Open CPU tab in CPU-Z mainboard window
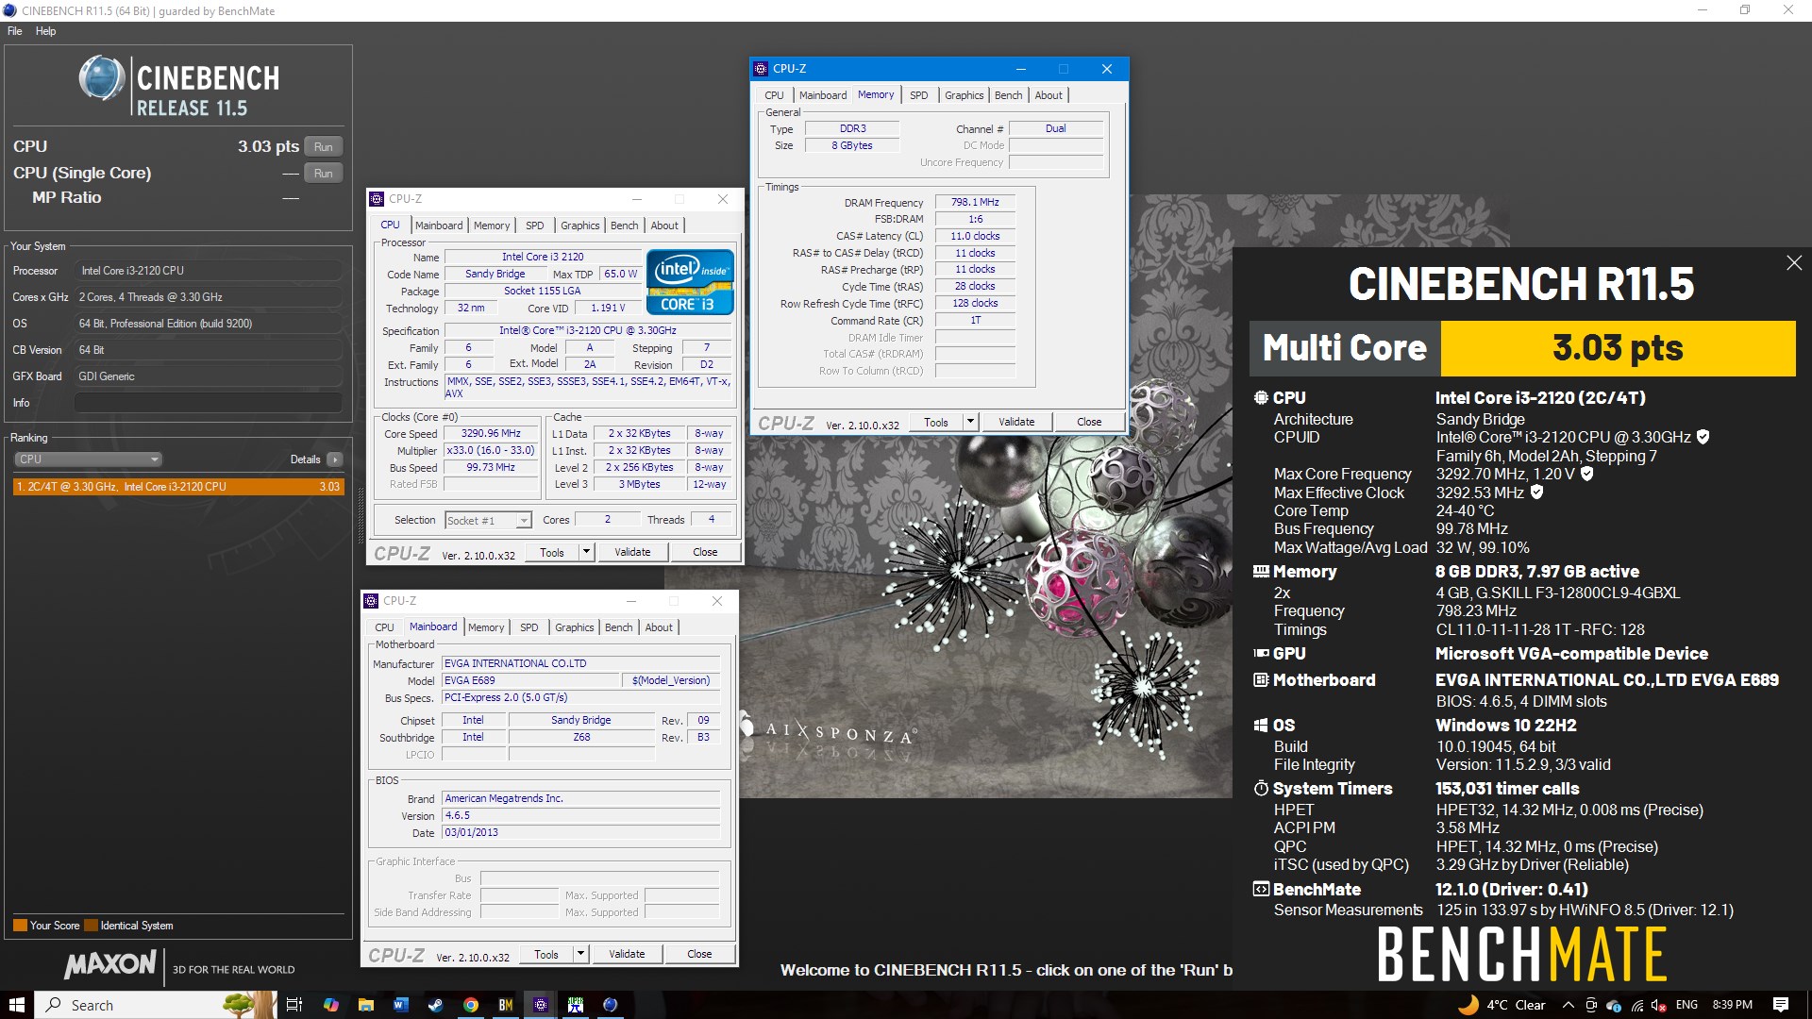Screen dimensions: 1812x1019 point(384,627)
